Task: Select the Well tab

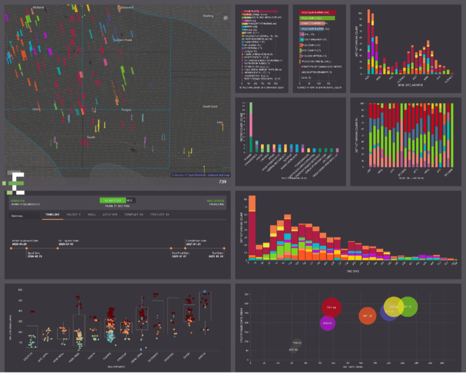Action: [91, 214]
